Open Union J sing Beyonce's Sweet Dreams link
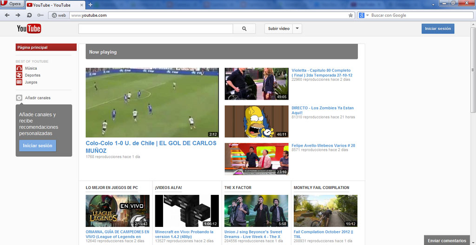This screenshot has width=476, height=245. coord(253,234)
